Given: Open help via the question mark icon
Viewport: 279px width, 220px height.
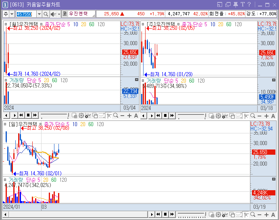Looking at the screenshot, I should [249, 4].
